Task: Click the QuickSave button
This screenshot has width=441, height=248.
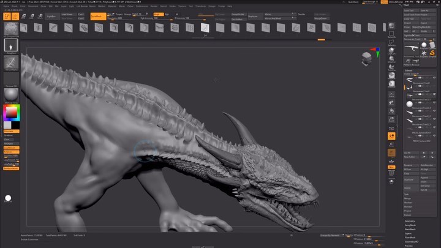Action: point(353,2)
